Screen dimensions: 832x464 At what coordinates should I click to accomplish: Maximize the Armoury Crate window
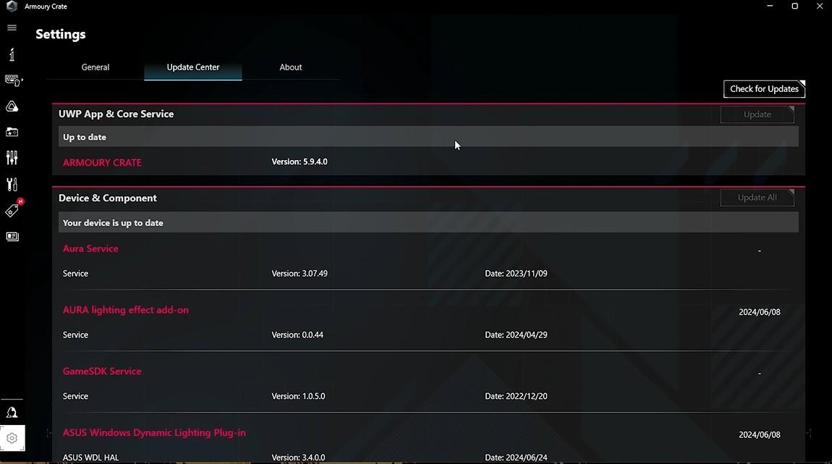point(795,7)
